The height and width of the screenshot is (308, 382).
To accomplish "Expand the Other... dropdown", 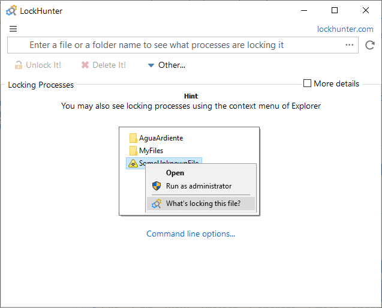I will (x=167, y=65).
